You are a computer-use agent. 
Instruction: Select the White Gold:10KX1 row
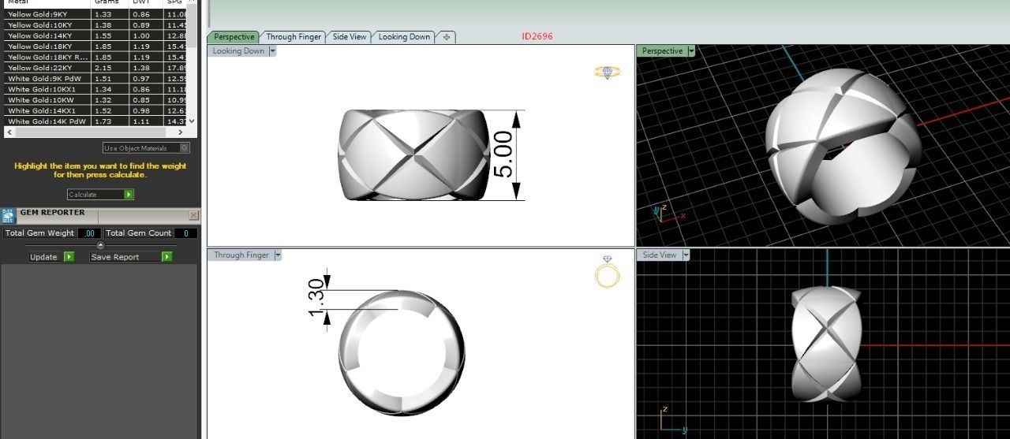[x=95, y=89]
